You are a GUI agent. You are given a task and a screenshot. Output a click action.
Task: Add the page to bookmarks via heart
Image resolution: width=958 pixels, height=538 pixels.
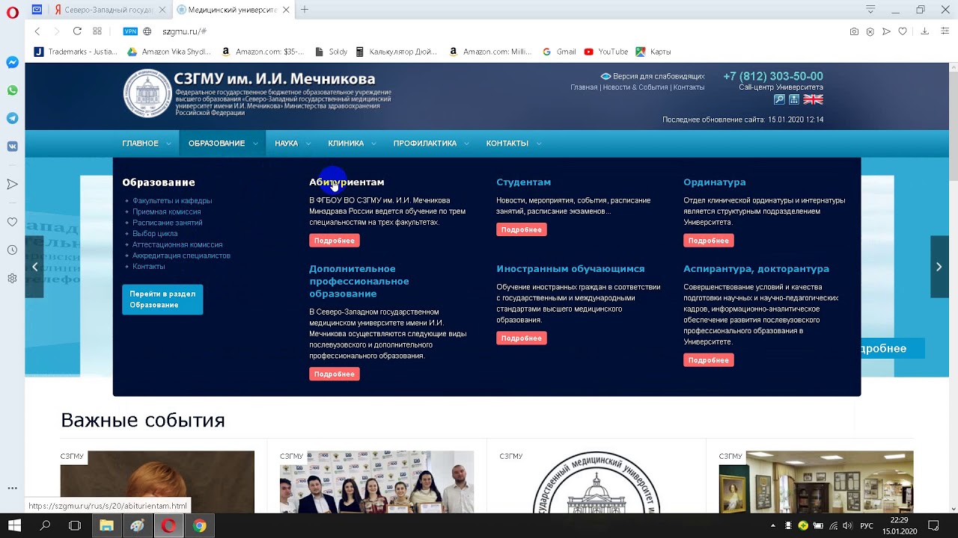click(903, 31)
